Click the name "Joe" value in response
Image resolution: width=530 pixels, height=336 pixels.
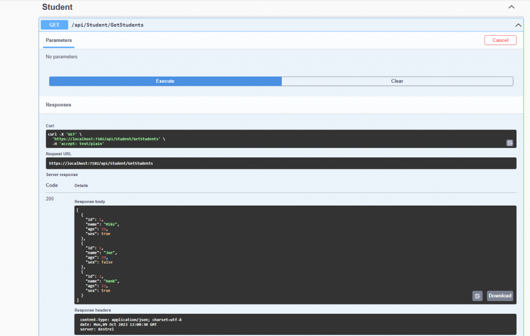point(109,253)
